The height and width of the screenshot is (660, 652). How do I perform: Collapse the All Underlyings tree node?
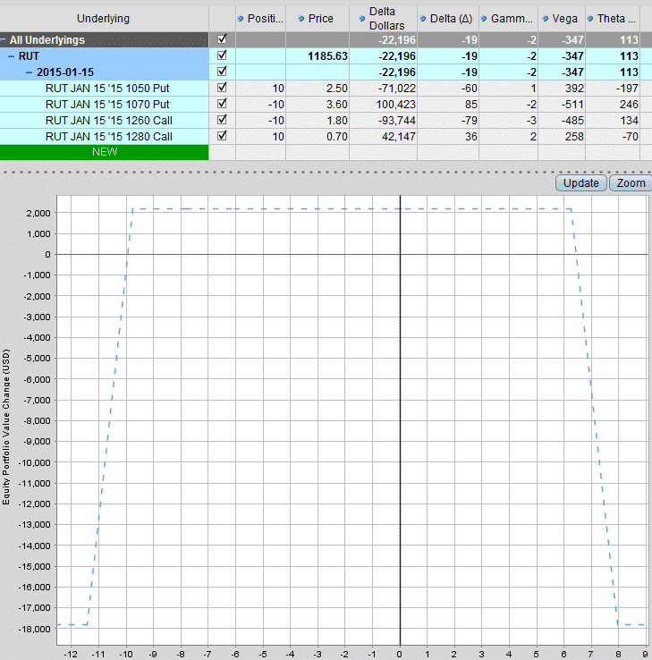3,40
